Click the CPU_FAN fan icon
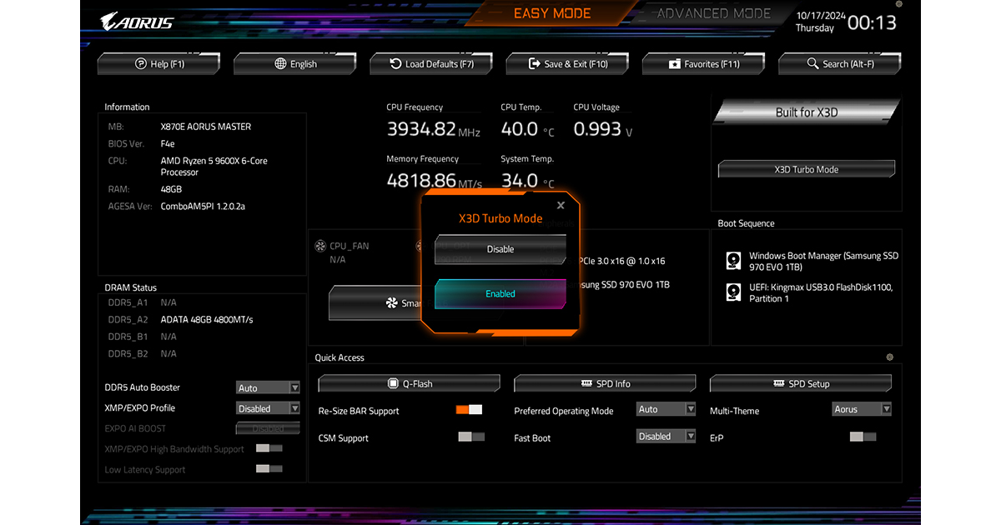This screenshot has width=1001, height=525. (319, 246)
